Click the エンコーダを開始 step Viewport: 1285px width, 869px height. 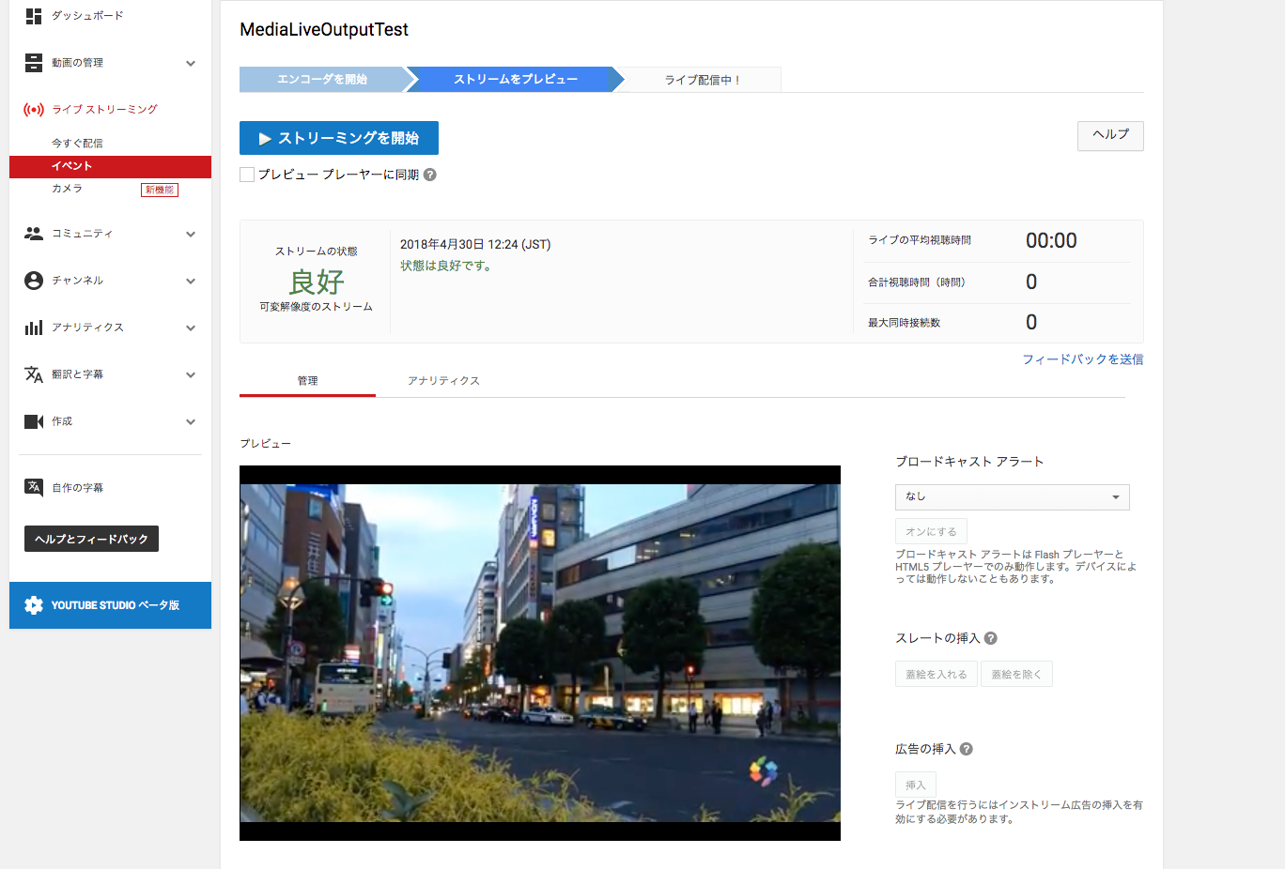322,80
